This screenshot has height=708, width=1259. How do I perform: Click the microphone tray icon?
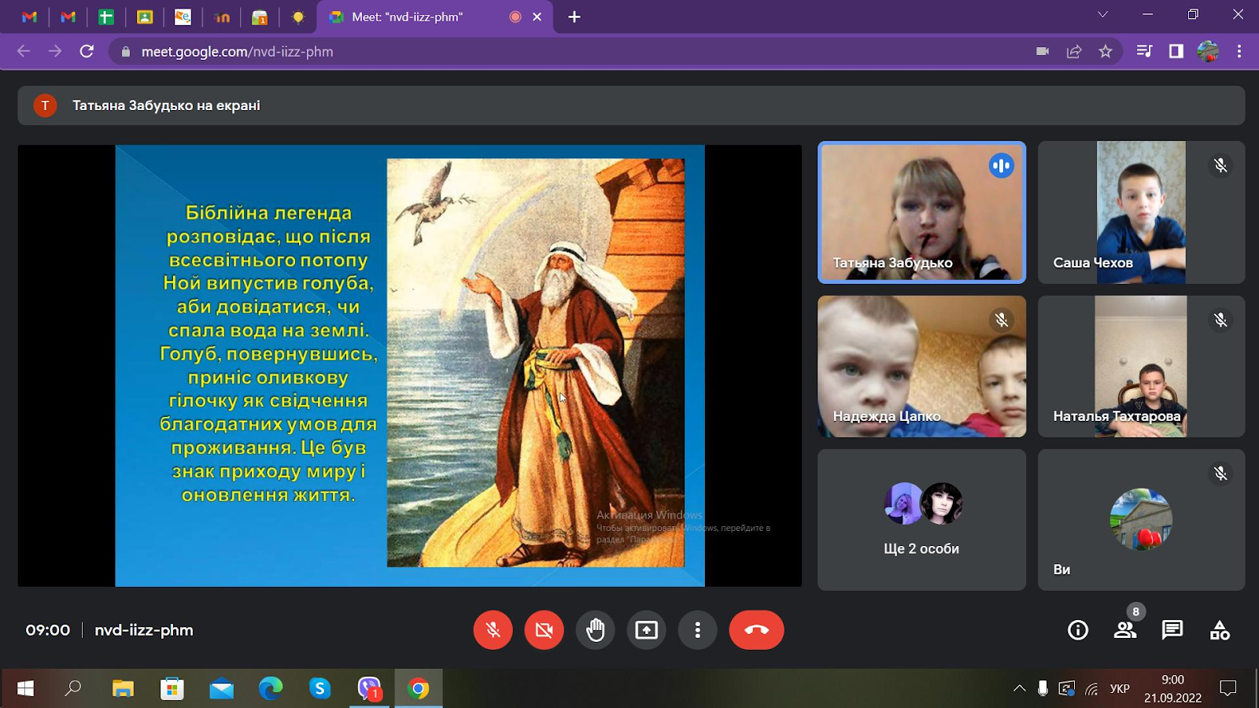1043,688
